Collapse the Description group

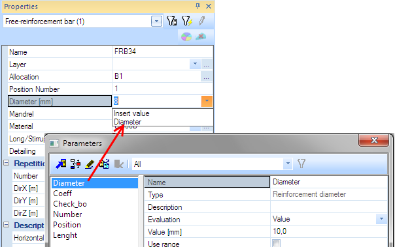pyautogui.click(x=7, y=225)
